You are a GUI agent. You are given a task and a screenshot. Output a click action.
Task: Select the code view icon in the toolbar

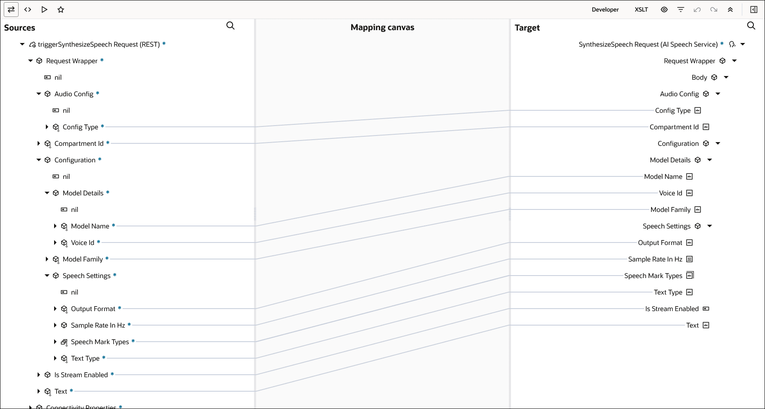[x=28, y=10]
